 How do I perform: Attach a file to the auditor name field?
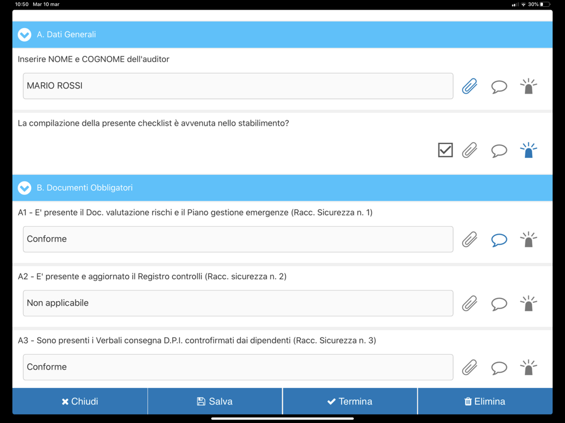coord(470,86)
